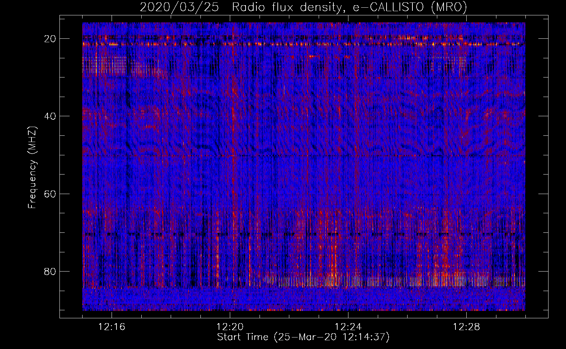566x349 pixels.
Task: Click the 12:28 time tick label
Action: (x=467, y=327)
